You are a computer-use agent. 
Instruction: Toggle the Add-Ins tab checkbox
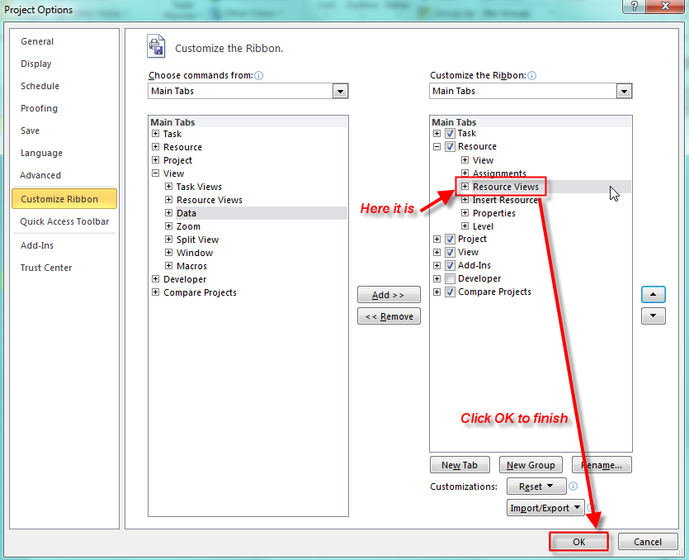[450, 265]
